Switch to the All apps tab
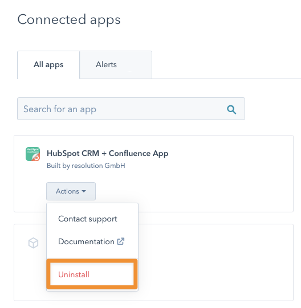This screenshot has width=301, height=308. [x=48, y=65]
